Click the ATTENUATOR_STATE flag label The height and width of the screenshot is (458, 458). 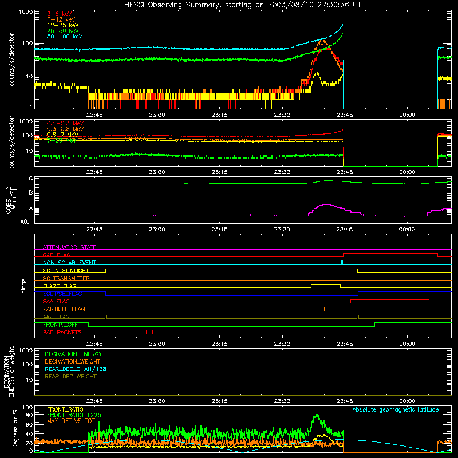coord(69,247)
